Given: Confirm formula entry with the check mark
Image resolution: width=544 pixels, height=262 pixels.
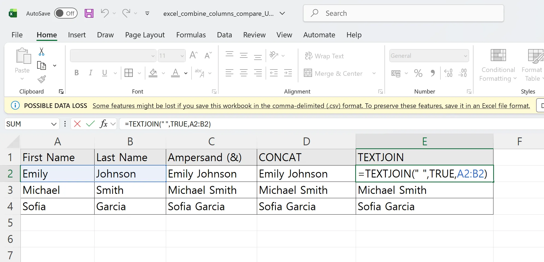Looking at the screenshot, I should tap(90, 124).
